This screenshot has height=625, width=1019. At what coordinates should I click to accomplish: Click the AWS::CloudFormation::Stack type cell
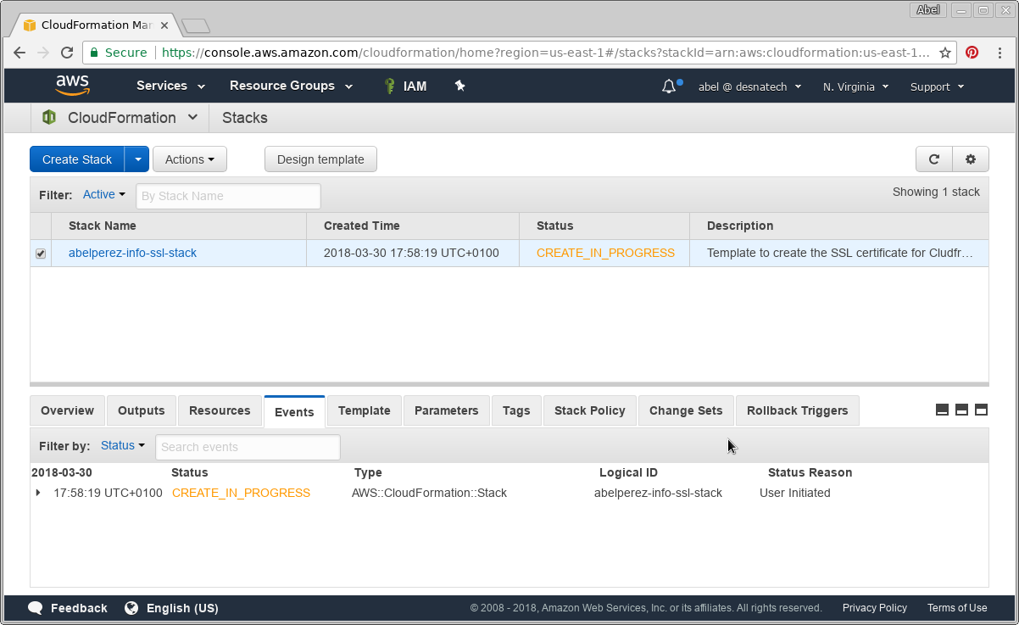coord(429,493)
